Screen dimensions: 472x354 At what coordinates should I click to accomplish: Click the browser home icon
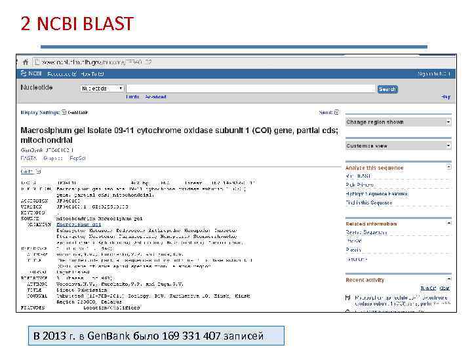(26, 62)
